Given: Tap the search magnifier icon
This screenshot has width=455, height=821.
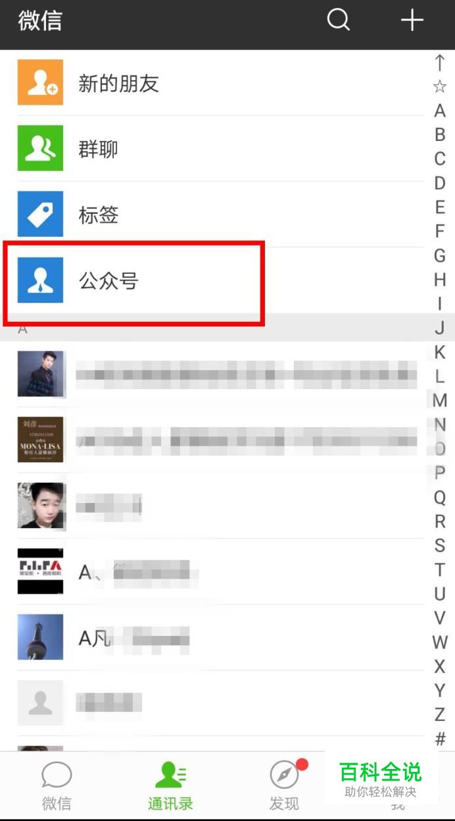Looking at the screenshot, I should coord(339,20).
